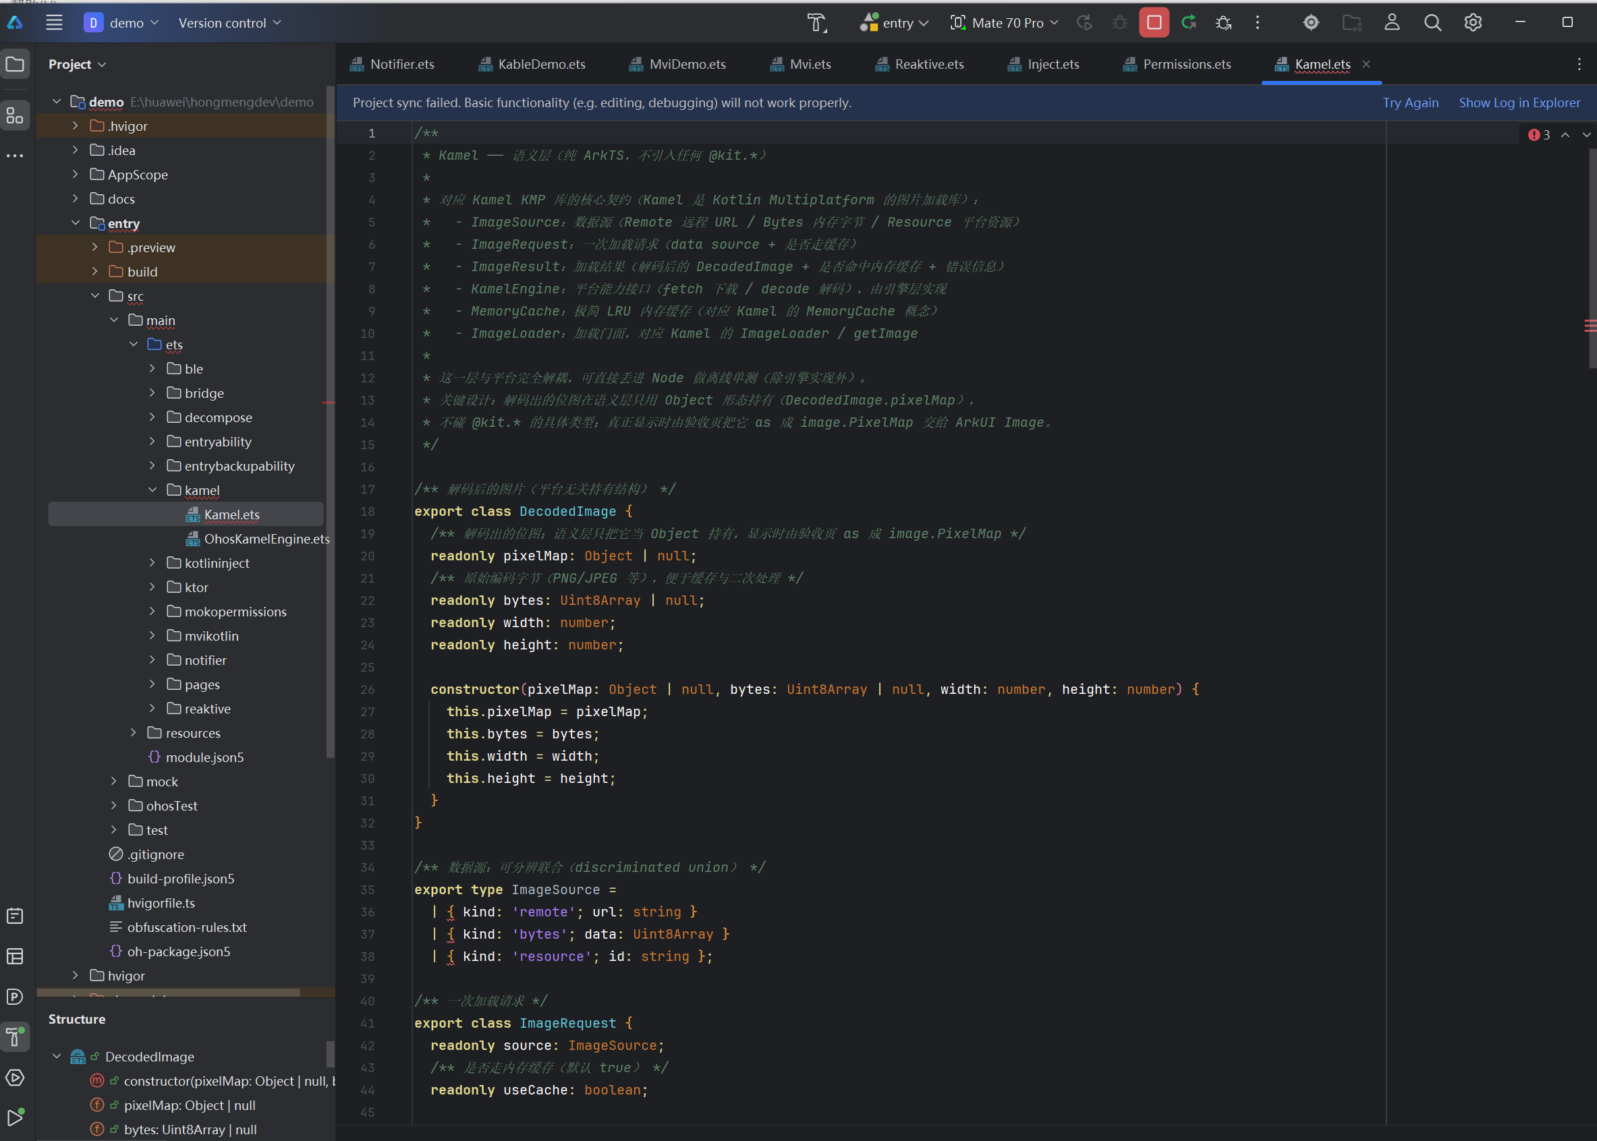1597x1141 pixels.
Task: Switch to the Permissions.ets tab
Action: (1177, 65)
